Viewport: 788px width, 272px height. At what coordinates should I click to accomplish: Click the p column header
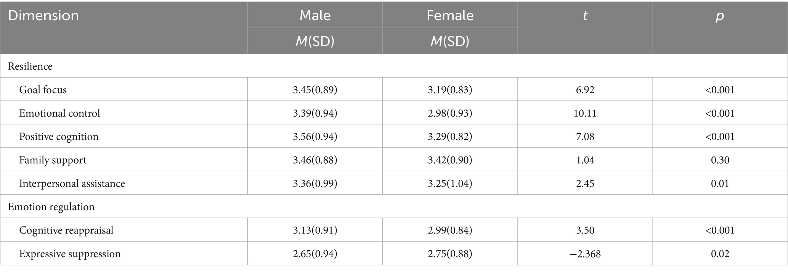tap(720, 16)
